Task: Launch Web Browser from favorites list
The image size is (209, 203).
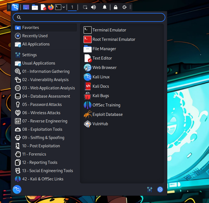Action: (122, 68)
